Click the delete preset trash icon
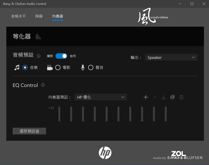Screen dimensions: 209x165 [x=181, y=97]
